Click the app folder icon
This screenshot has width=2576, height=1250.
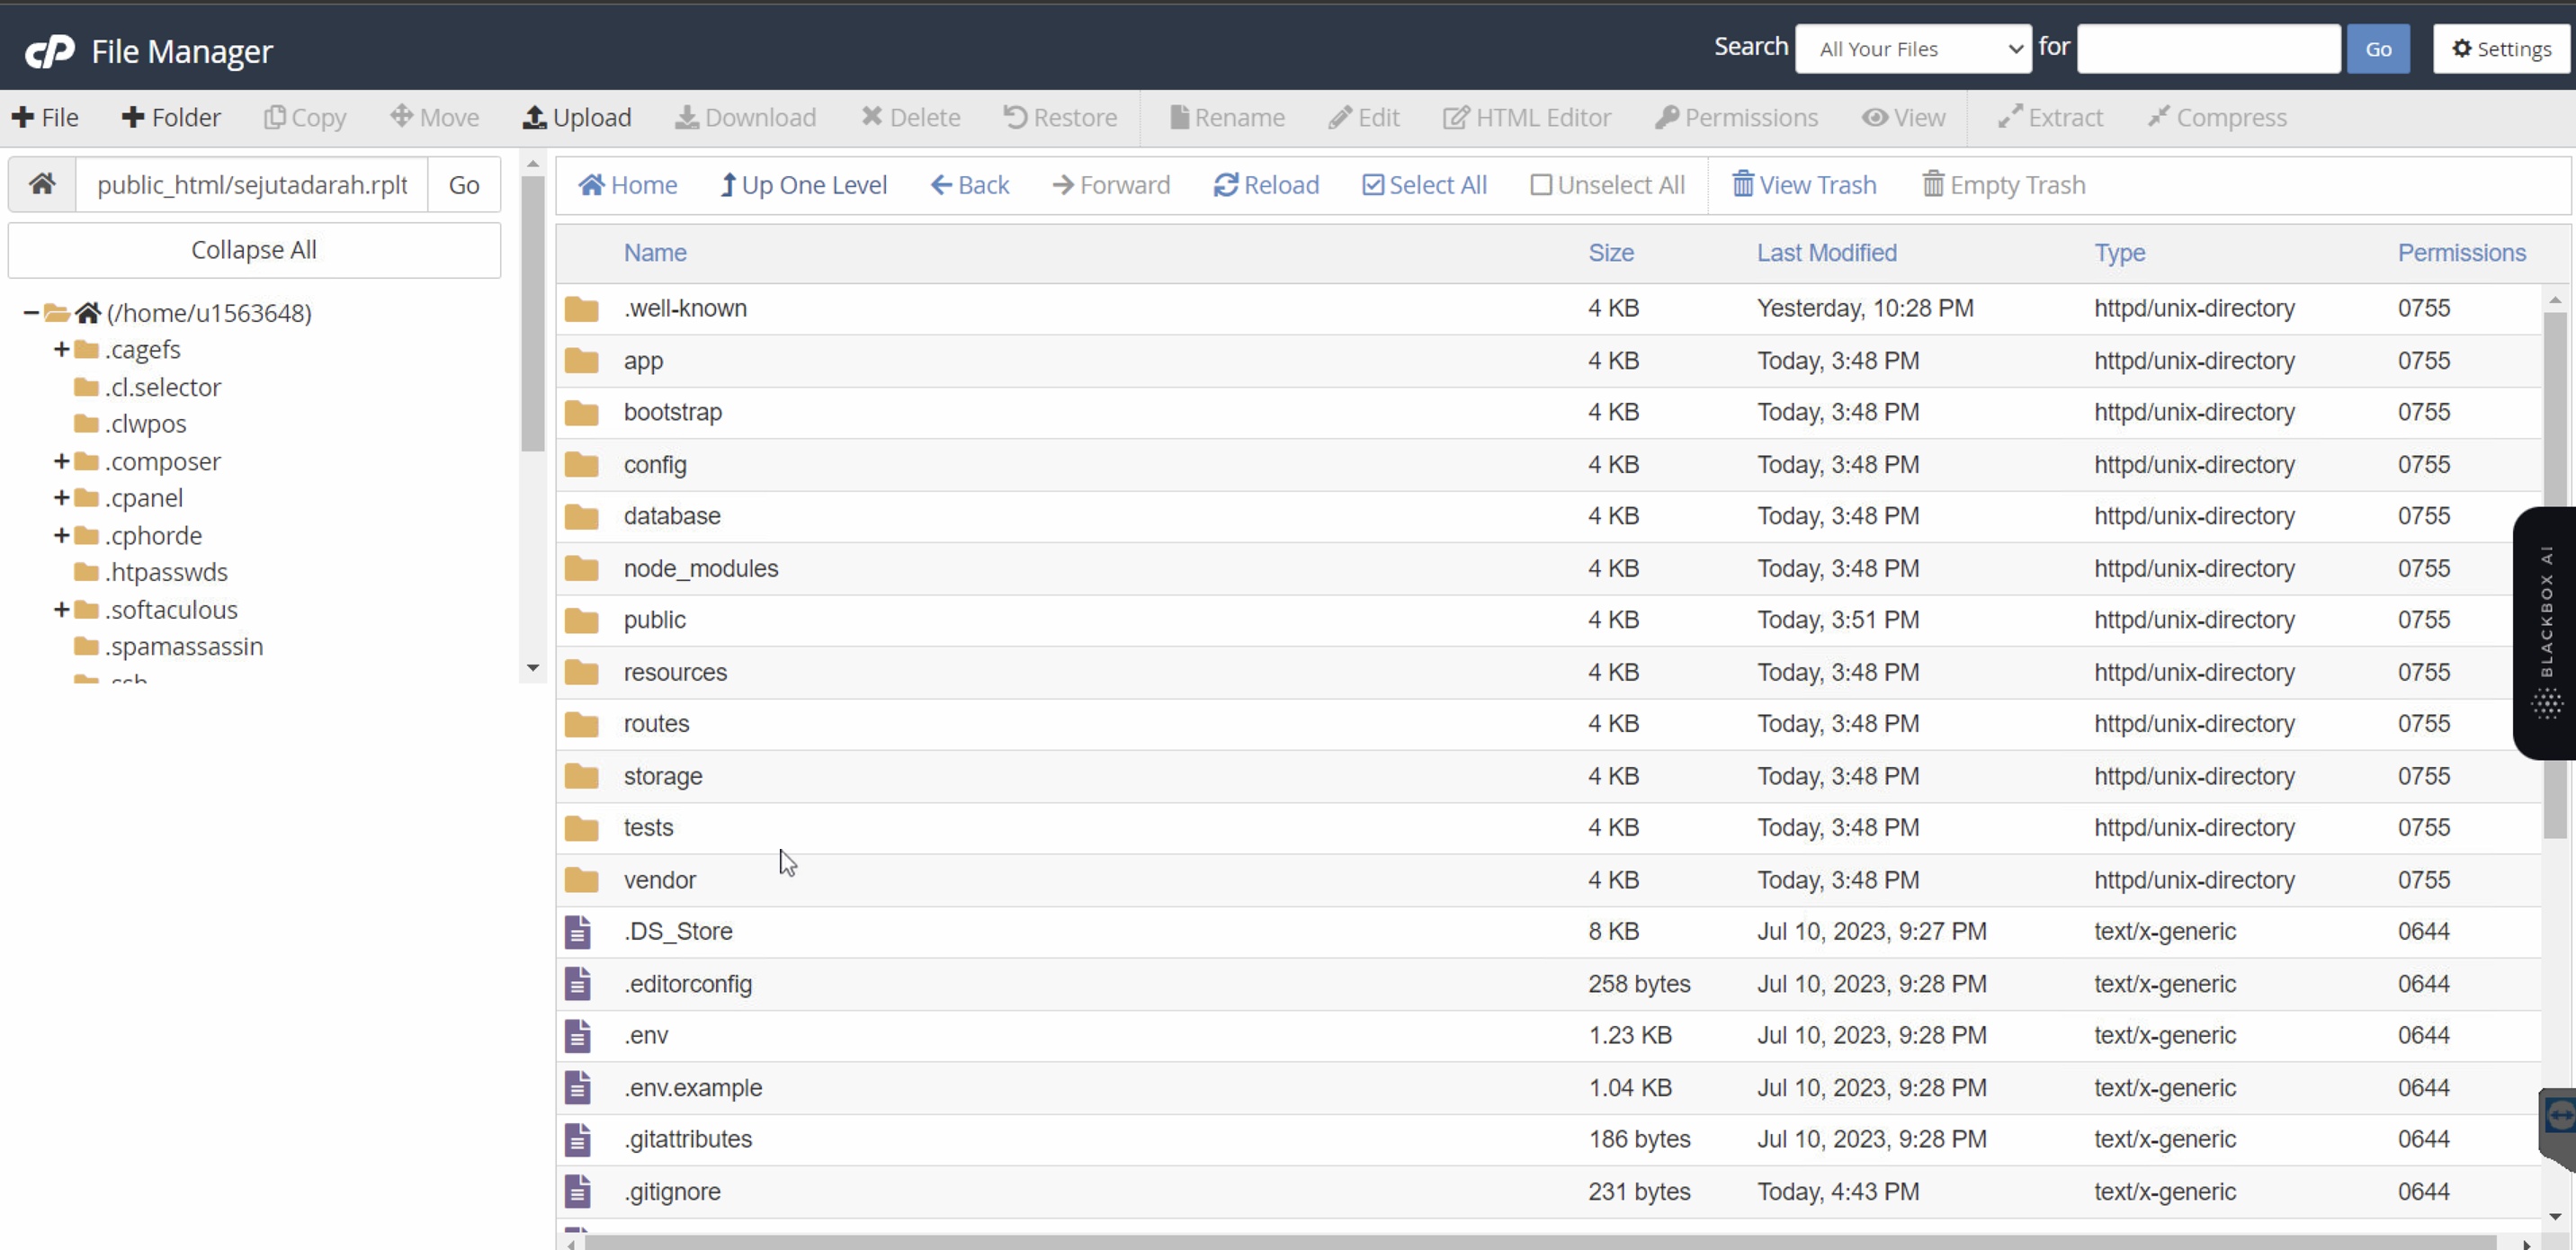581,361
